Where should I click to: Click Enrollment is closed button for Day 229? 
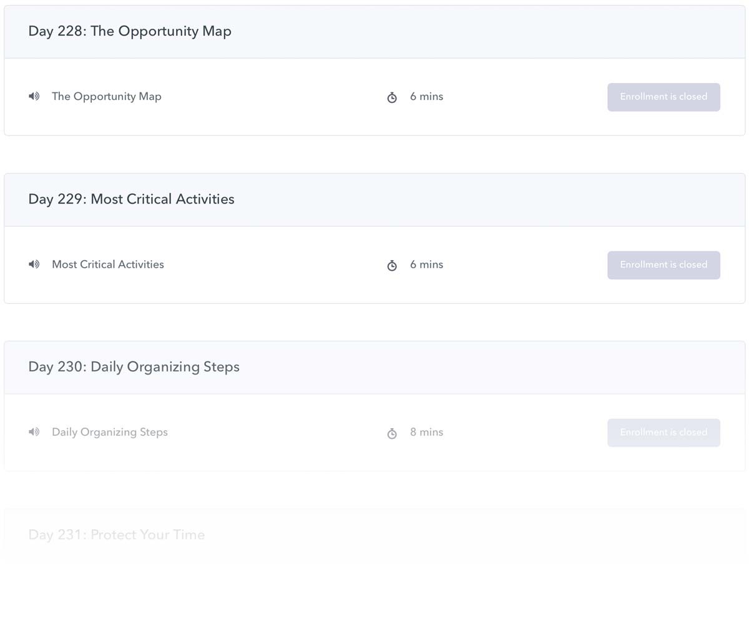tap(663, 265)
